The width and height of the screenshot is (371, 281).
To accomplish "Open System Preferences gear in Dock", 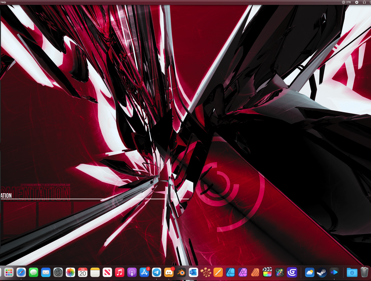I will click(58, 273).
